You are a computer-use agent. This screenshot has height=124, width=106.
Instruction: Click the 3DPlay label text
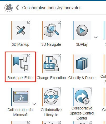(x=82, y=44)
